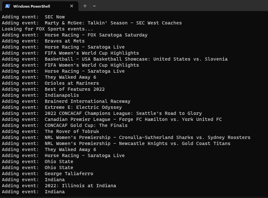Click the "Horse Racing – FOX Saratoga Saturday" line

[96, 35]
